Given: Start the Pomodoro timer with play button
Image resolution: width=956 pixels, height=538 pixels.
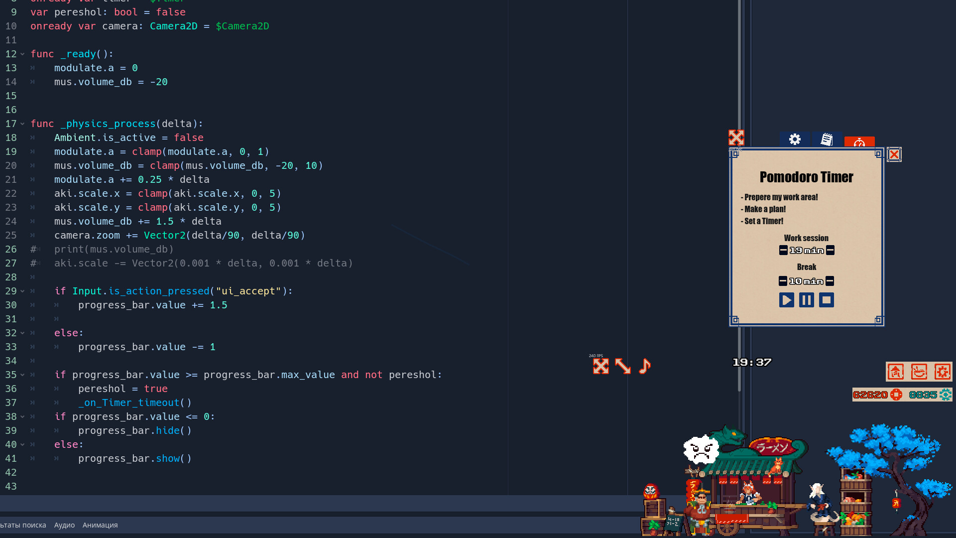Looking at the screenshot, I should 786,300.
